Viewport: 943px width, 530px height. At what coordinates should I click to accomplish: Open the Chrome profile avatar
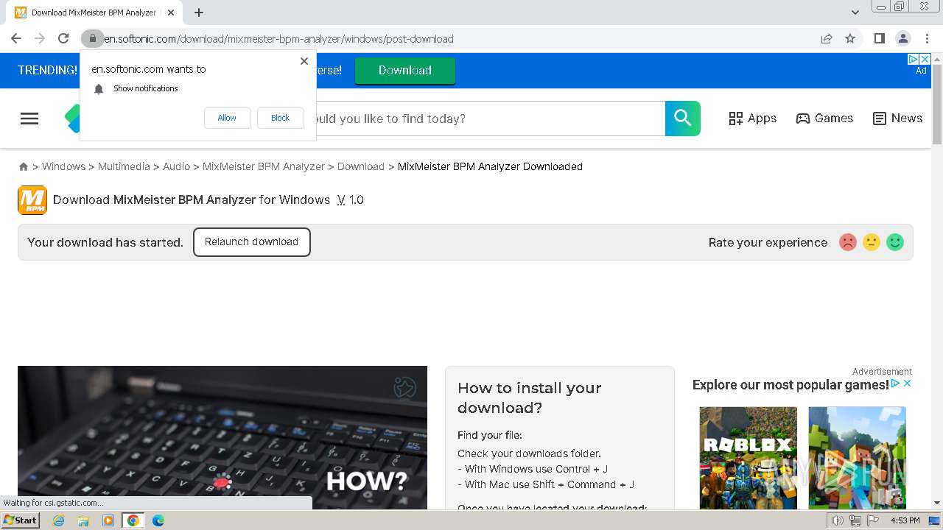(x=902, y=38)
